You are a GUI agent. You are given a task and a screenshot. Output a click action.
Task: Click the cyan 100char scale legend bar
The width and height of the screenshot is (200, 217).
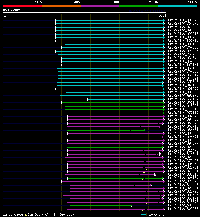(143, 215)
